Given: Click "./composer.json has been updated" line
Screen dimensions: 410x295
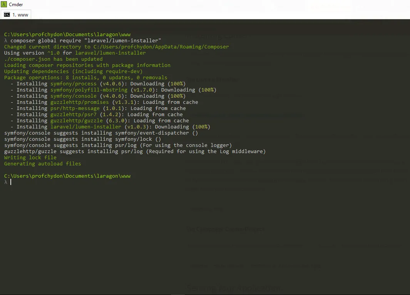Looking at the screenshot, I should (x=54, y=59).
